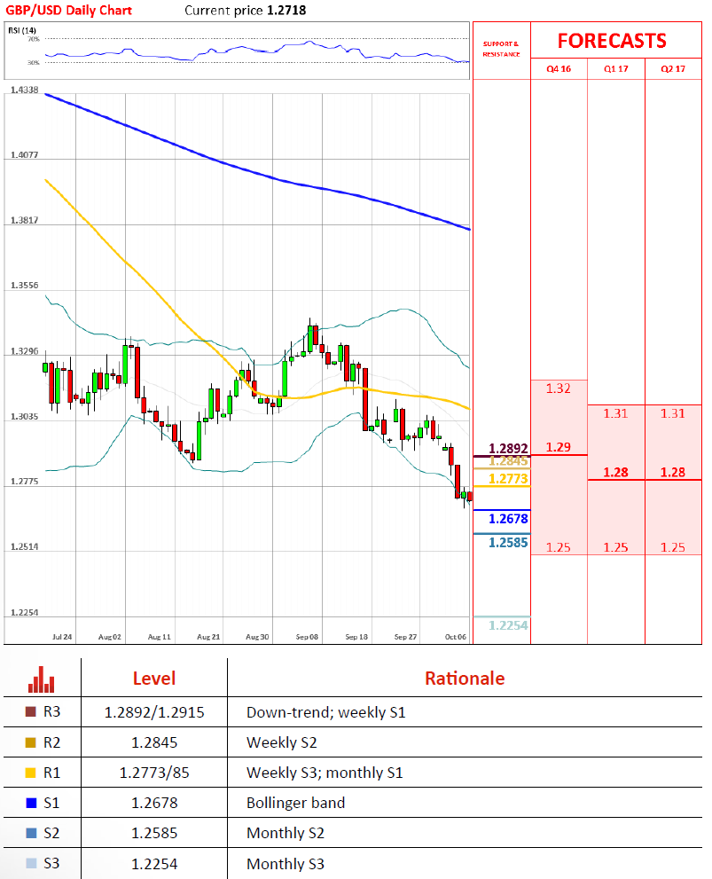Click the S3 light blue color swatch
This screenshot has height=879, width=712.
coord(31,863)
